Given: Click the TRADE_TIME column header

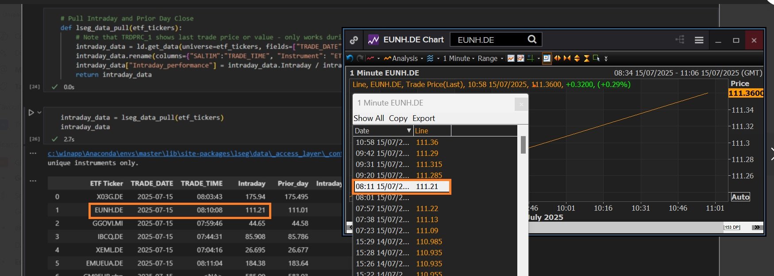Looking at the screenshot, I should pos(201,183).
